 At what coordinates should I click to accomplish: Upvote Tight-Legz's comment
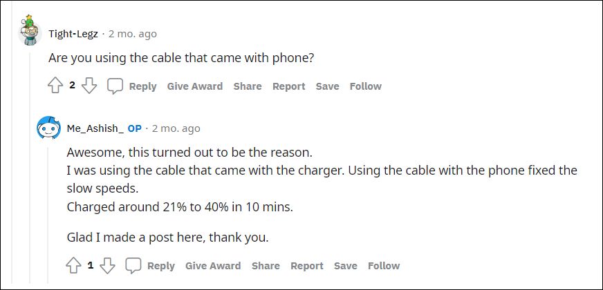coord(55,86)
